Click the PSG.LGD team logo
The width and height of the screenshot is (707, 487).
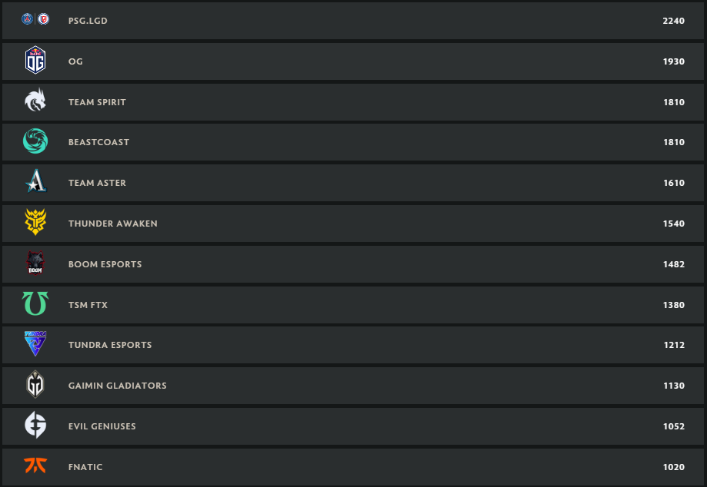pyautogui.click(x=35, y=19)
